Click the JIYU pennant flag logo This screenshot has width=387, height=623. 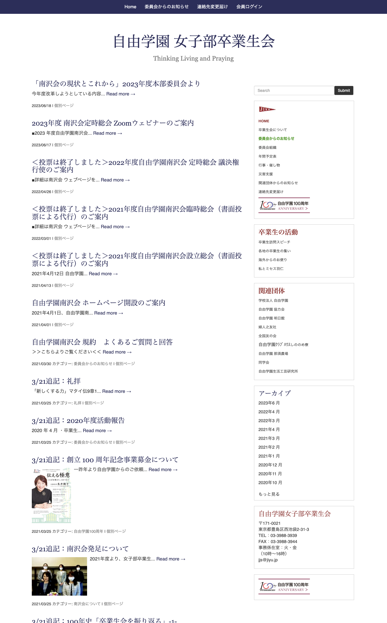pos(267,109)
